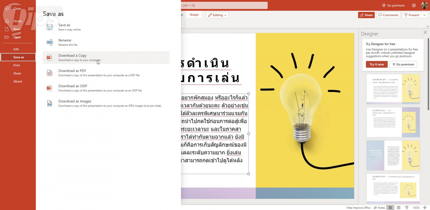Open the Editing mode dropdown
The image size is (430, 210).
[217, 15]
